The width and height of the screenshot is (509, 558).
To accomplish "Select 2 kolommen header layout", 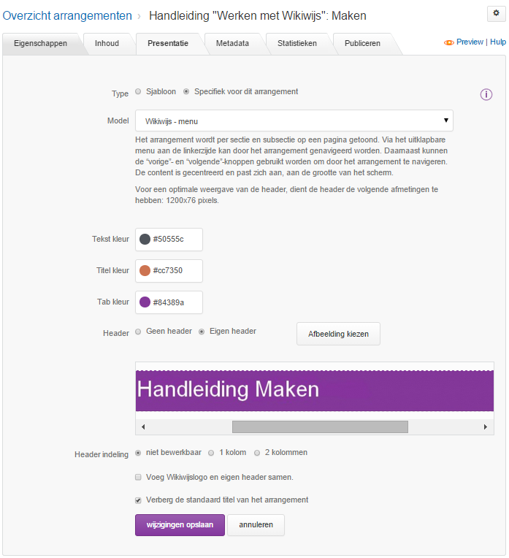I will click(x=257, y=453).
